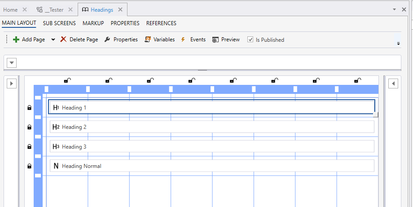Click the H1 icon in Heading 1
The image size is (413, 207).
(56, 107)
